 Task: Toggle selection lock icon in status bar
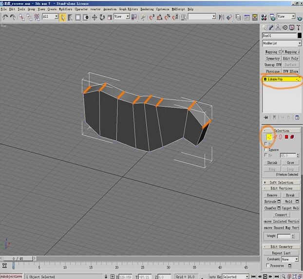pyautogui.click(x=106, y=277)
